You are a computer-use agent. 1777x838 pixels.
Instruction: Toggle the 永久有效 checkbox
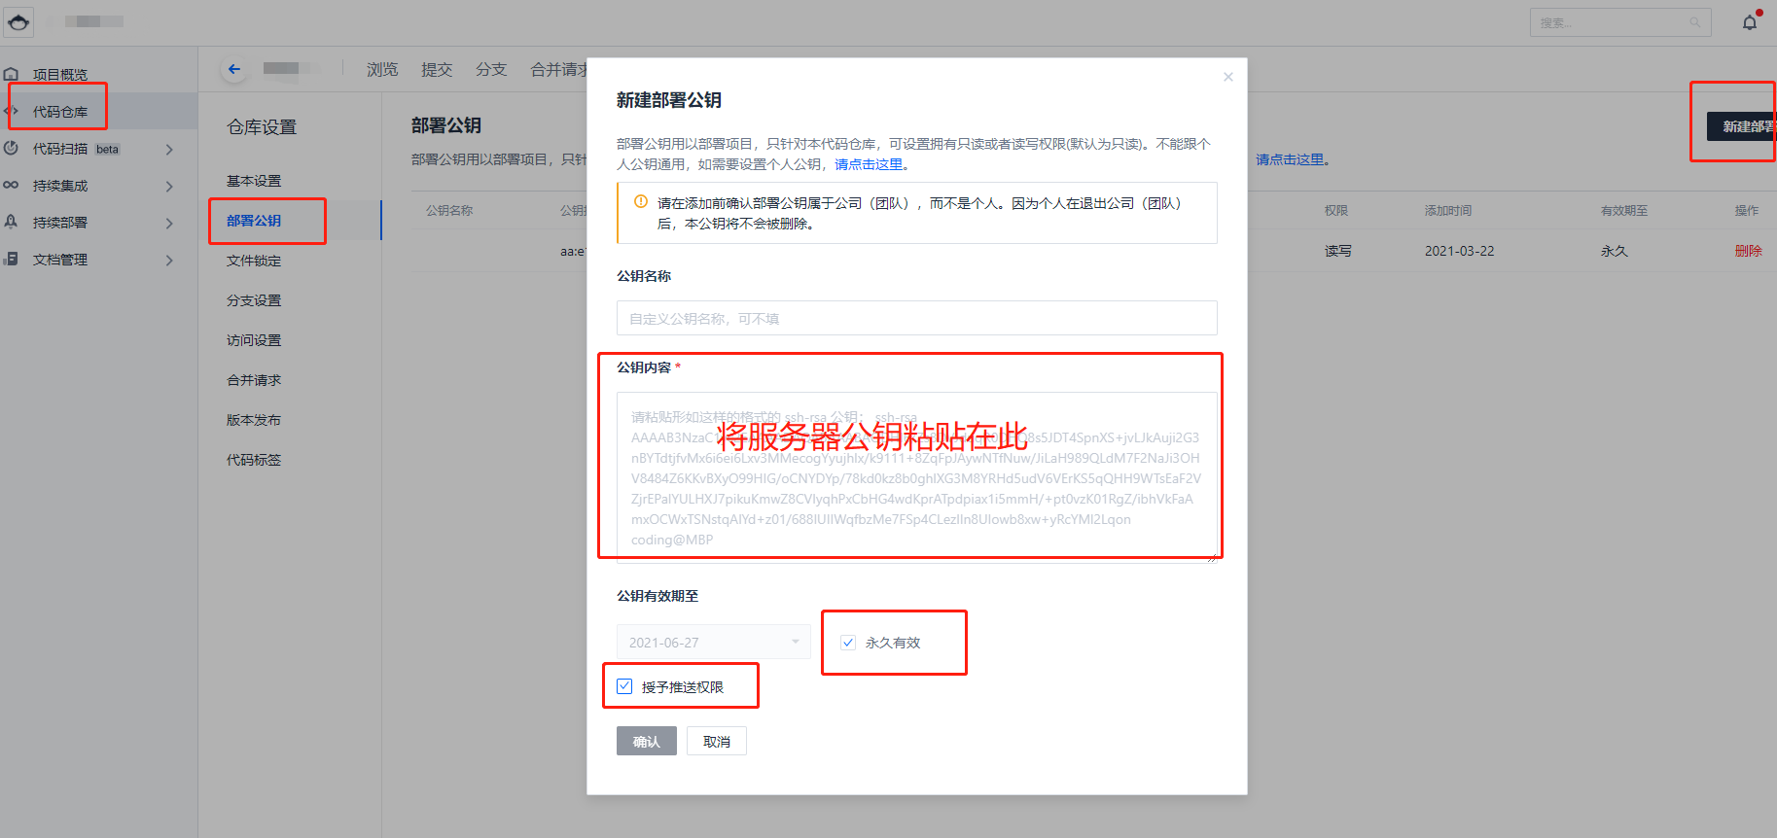click(x=848, y=643)
